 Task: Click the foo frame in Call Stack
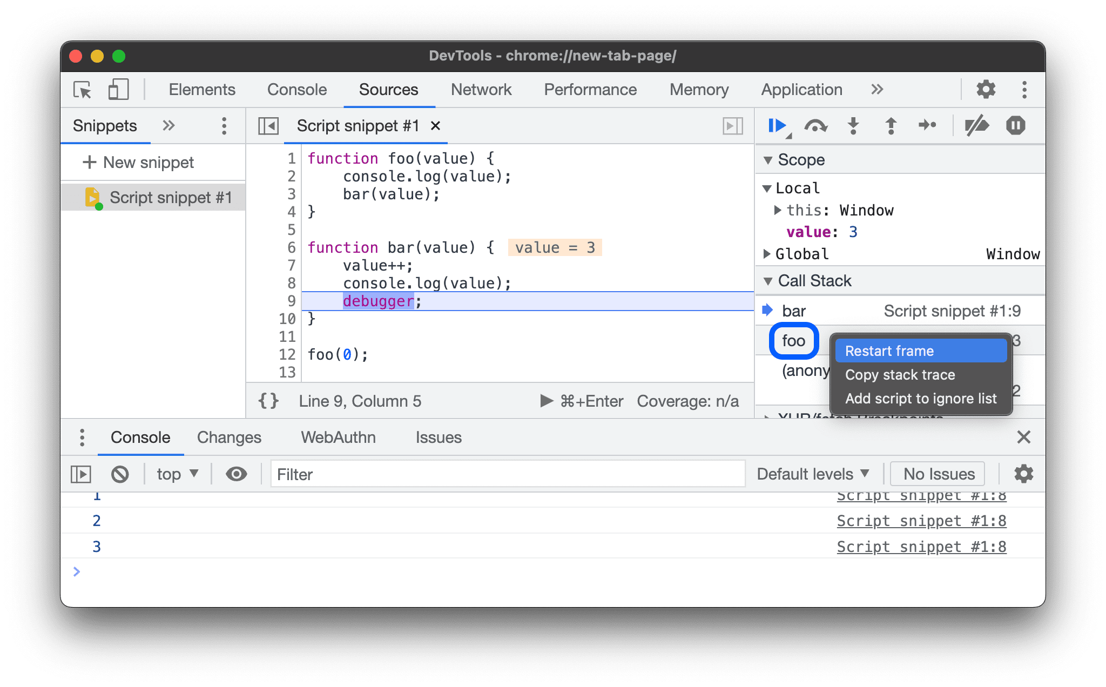(x=791, y=340)
